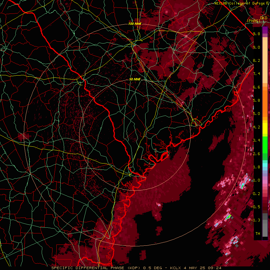270x270 pixels.
Task: Click the [PHAS] label above the color bar
Action: 253,21
